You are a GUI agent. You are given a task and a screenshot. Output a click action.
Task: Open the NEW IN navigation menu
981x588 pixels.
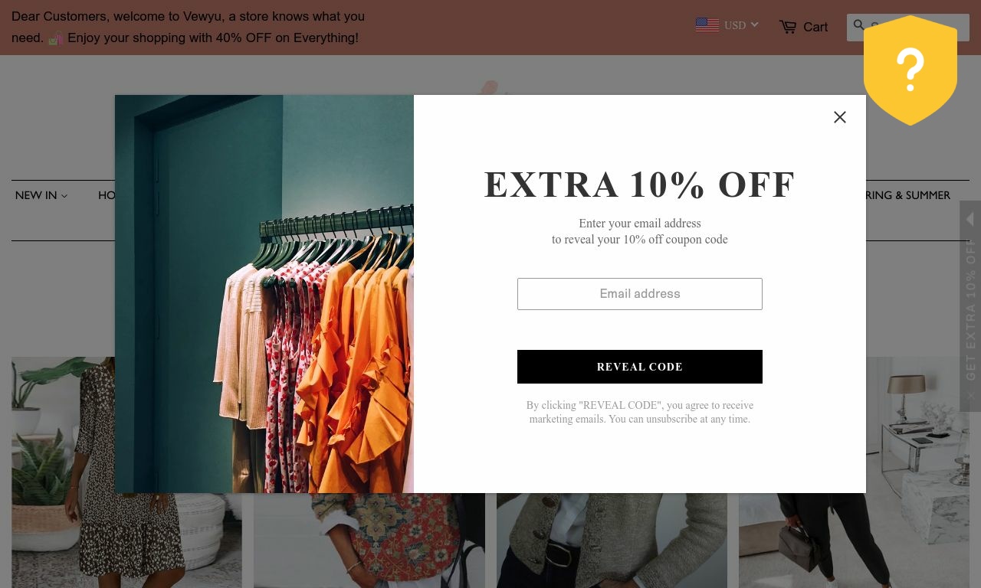(x=41, y=195)
